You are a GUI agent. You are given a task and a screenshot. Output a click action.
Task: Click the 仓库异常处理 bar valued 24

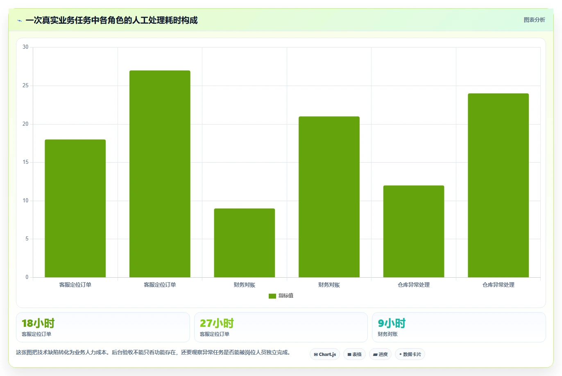[x=498, y=186]
